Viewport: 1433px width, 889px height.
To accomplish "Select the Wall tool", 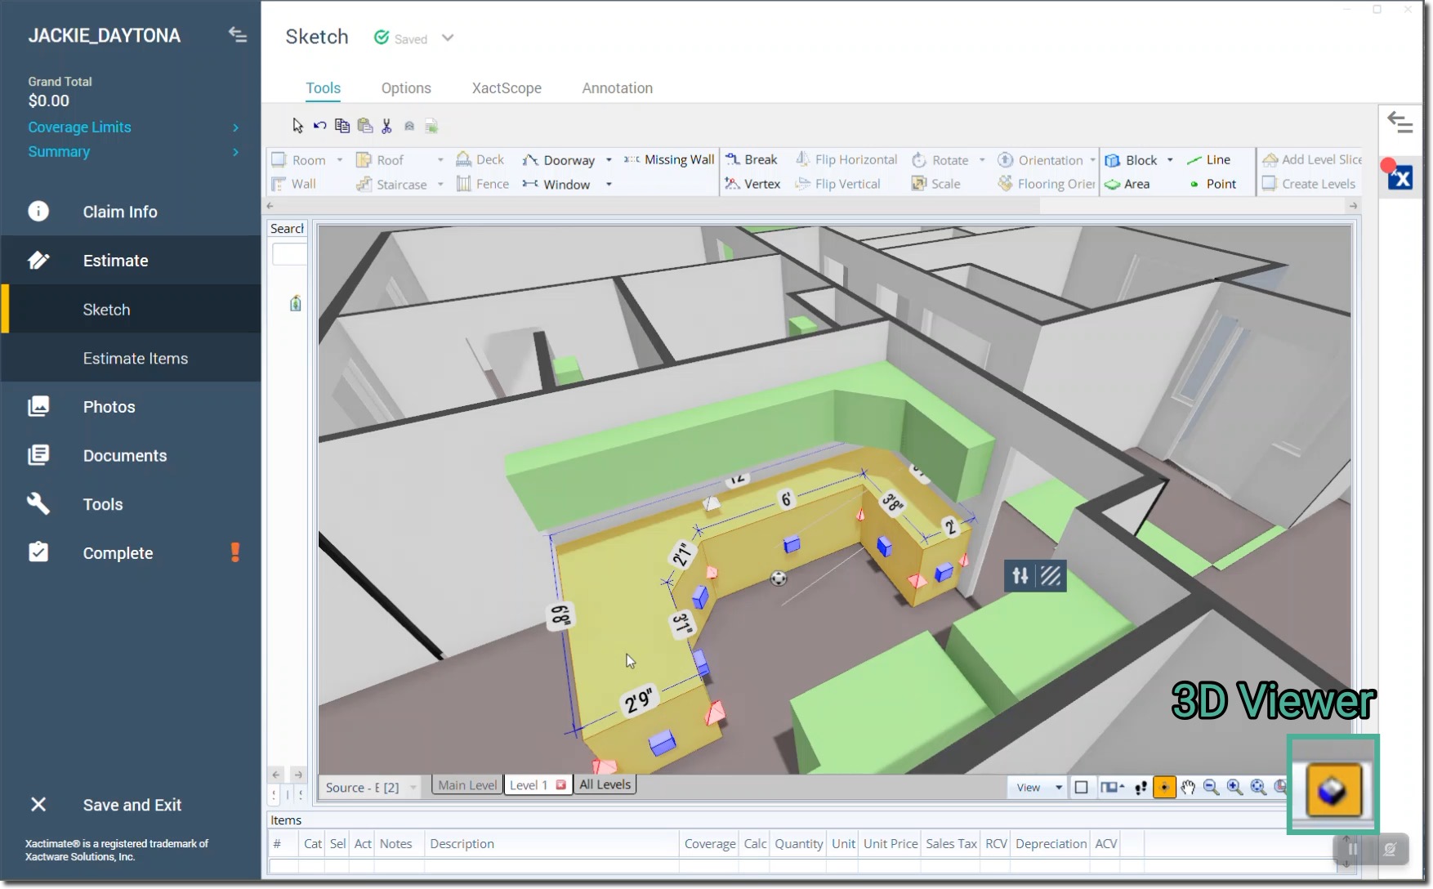I will point(294,184).
